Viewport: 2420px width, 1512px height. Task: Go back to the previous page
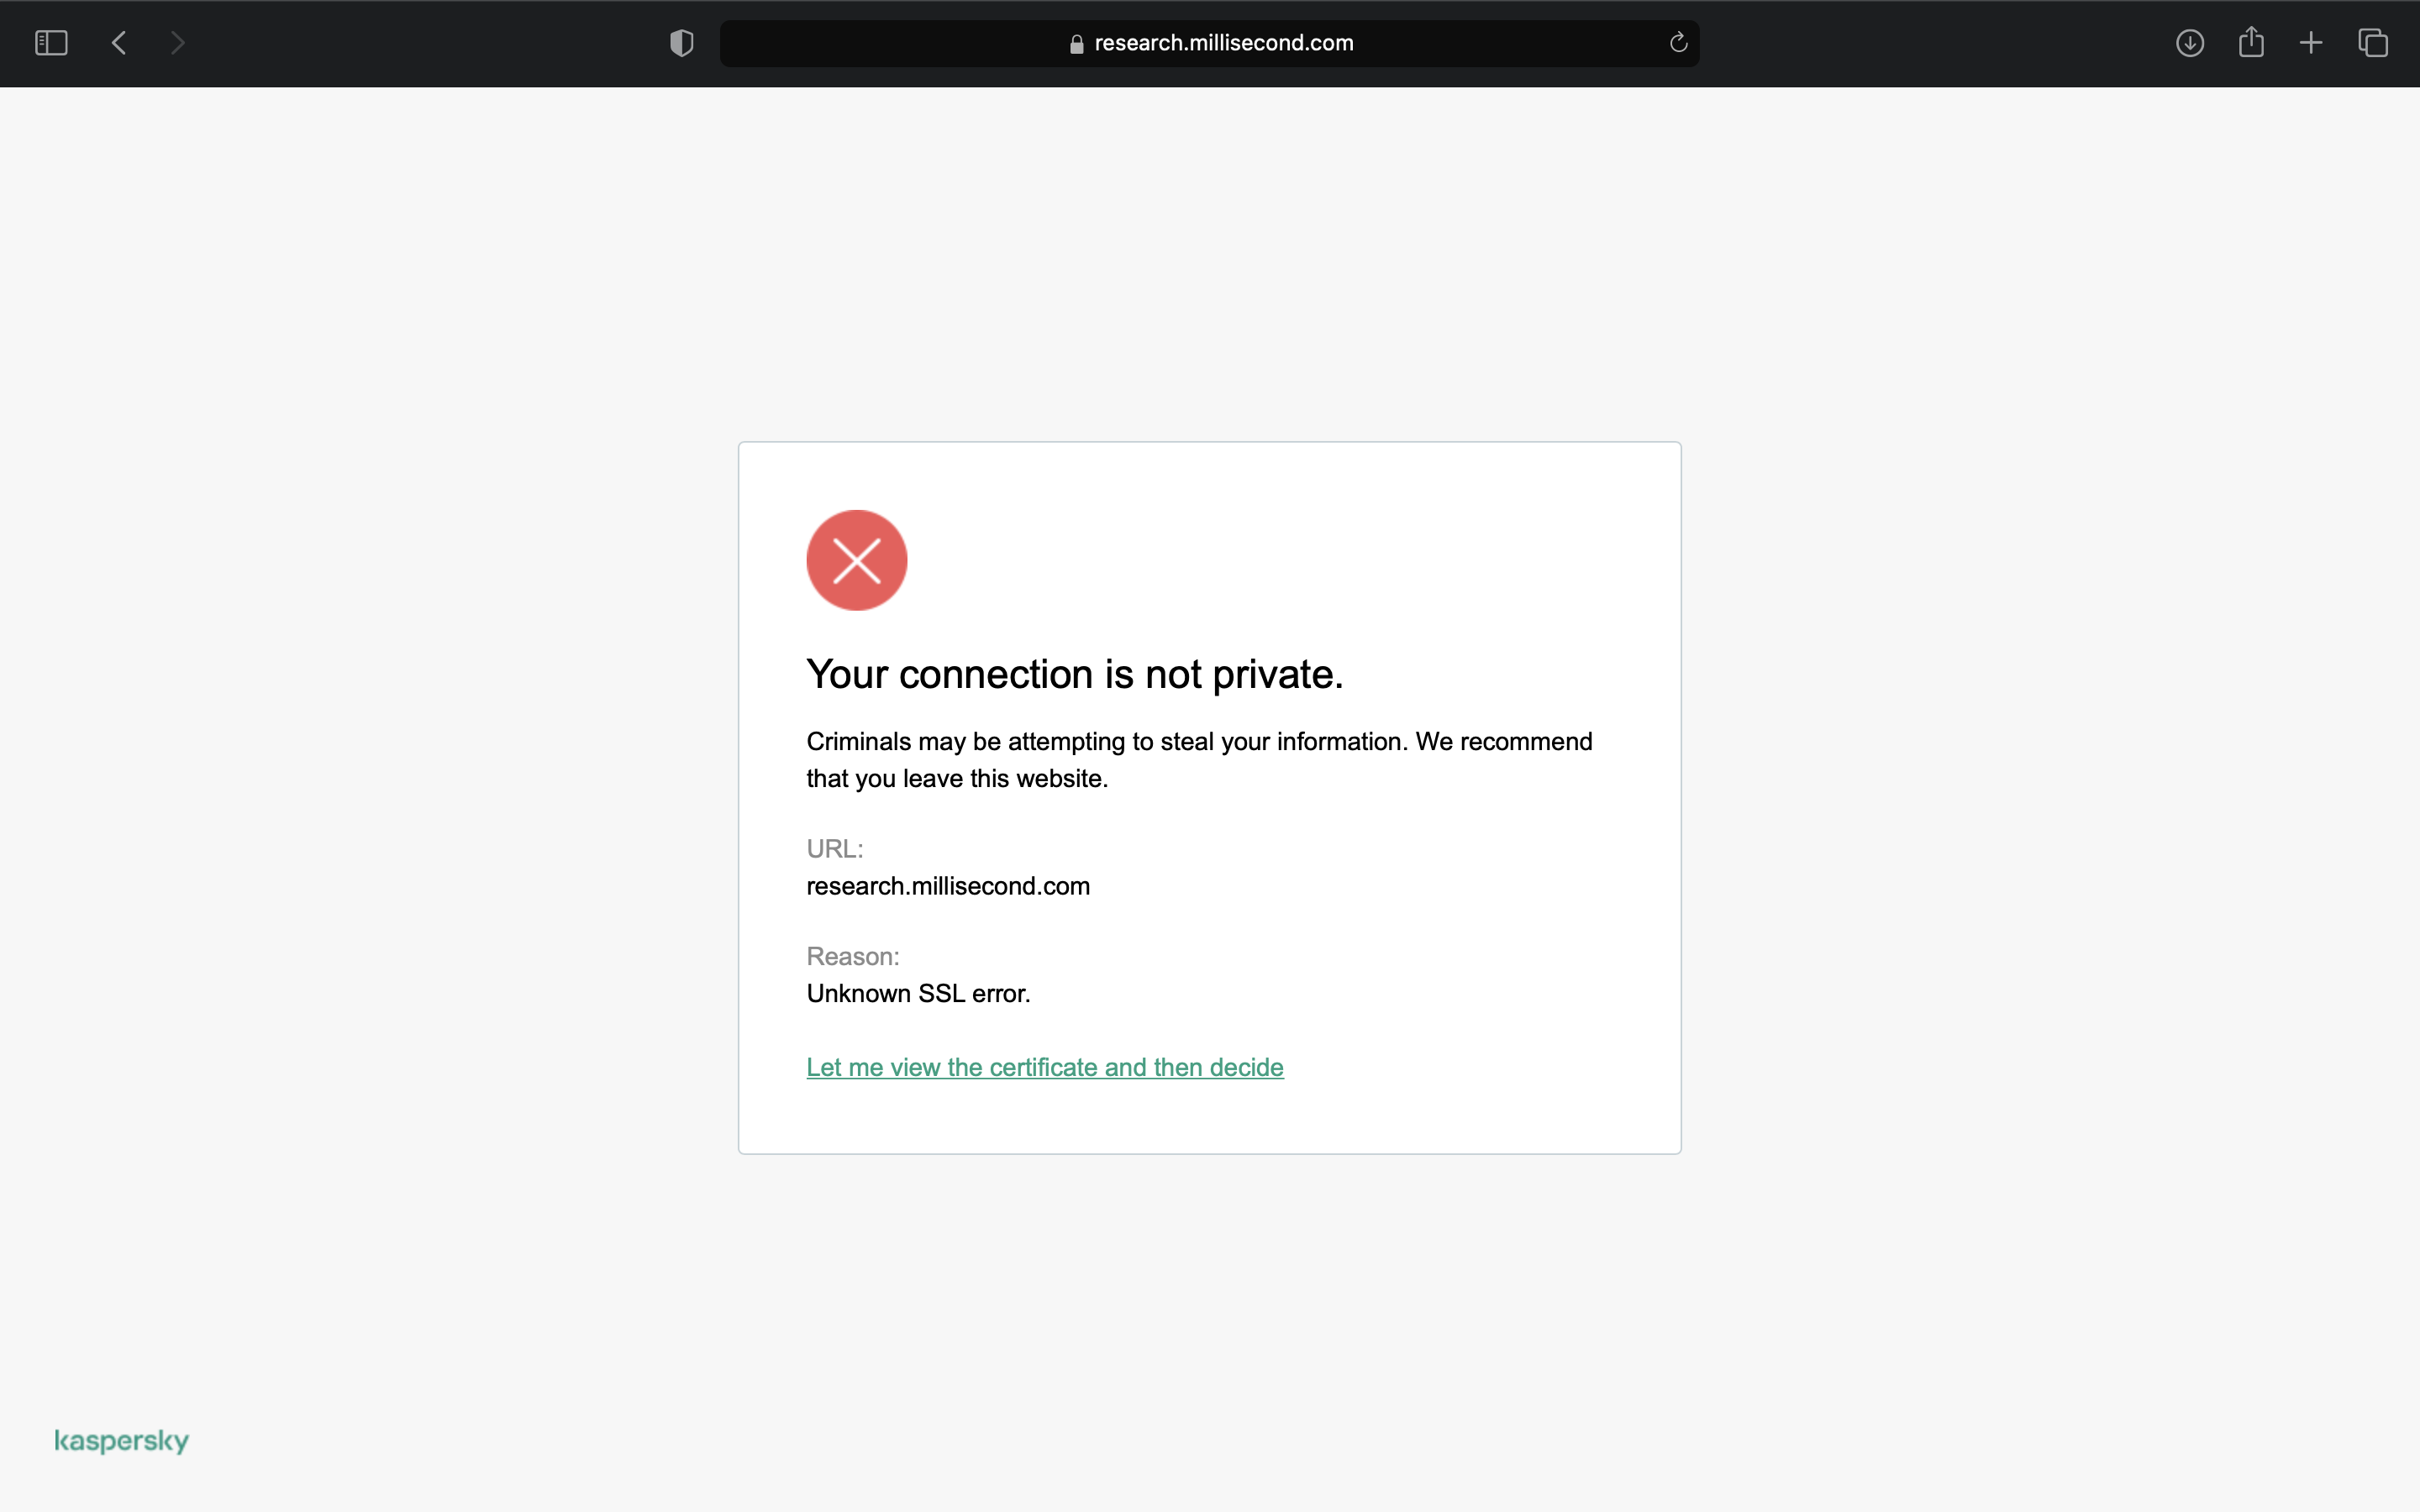tap(119, 43)
